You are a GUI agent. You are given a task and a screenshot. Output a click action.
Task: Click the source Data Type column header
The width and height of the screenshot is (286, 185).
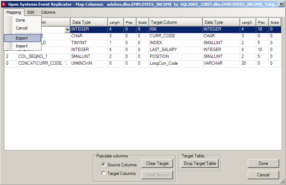coord(89,22)
